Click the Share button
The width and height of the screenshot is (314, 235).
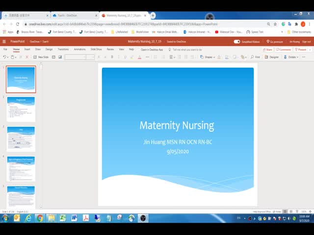267,49
